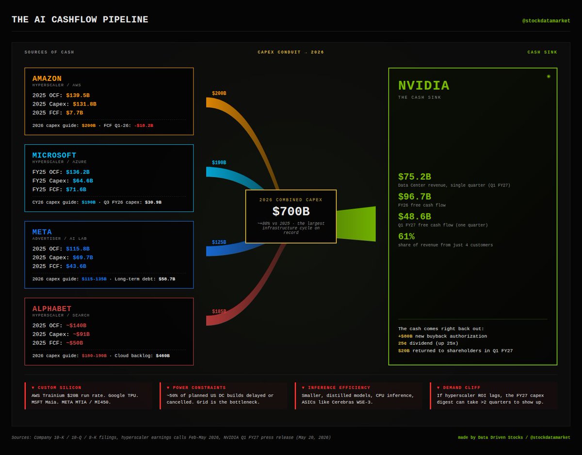Select the 'THE AI CASHFLOW PIPELINE' title
This screenshot has height=455, width=582.
[x=80, y=20]
